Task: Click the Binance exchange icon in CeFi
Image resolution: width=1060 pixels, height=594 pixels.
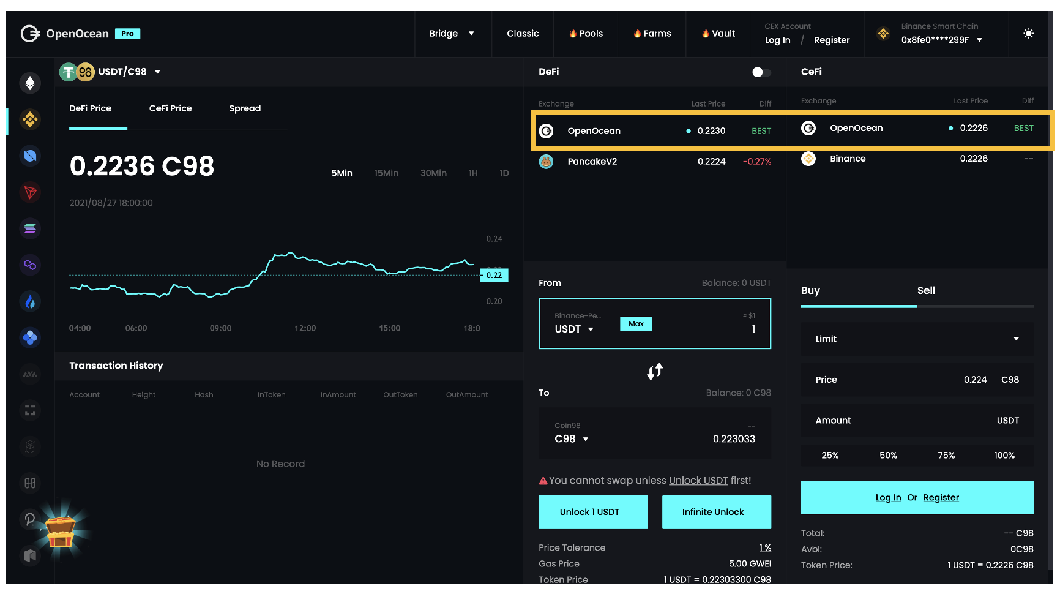Action: (x=808, y=159)
